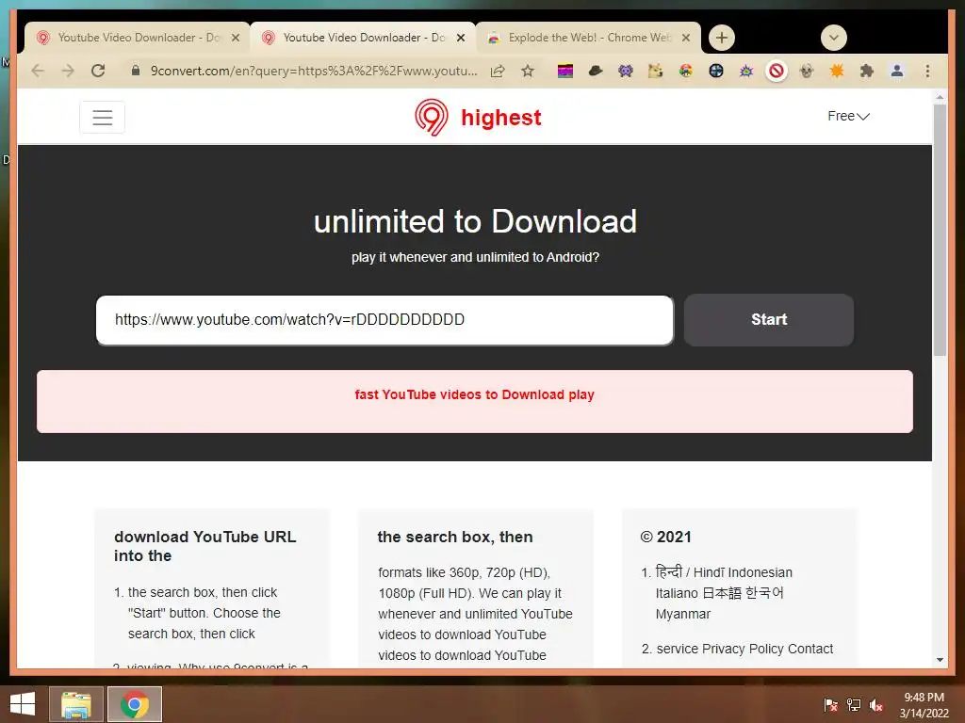Open the dark crosshair circle extension
The width and height of the screenshot is (965, 723).
716,72
